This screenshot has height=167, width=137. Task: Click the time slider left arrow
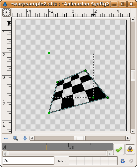coord(5,154)
